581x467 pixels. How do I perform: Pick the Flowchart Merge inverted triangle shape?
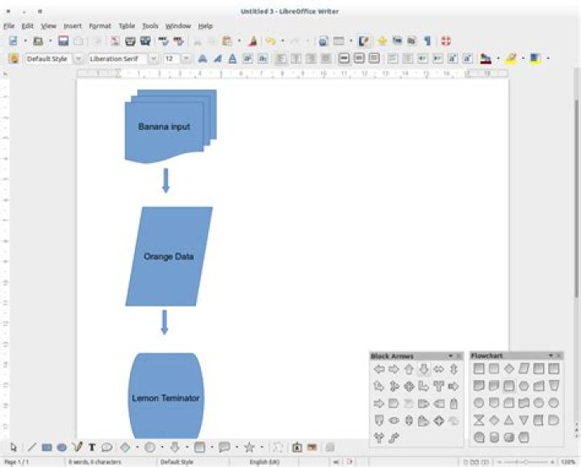coord(524,420)
